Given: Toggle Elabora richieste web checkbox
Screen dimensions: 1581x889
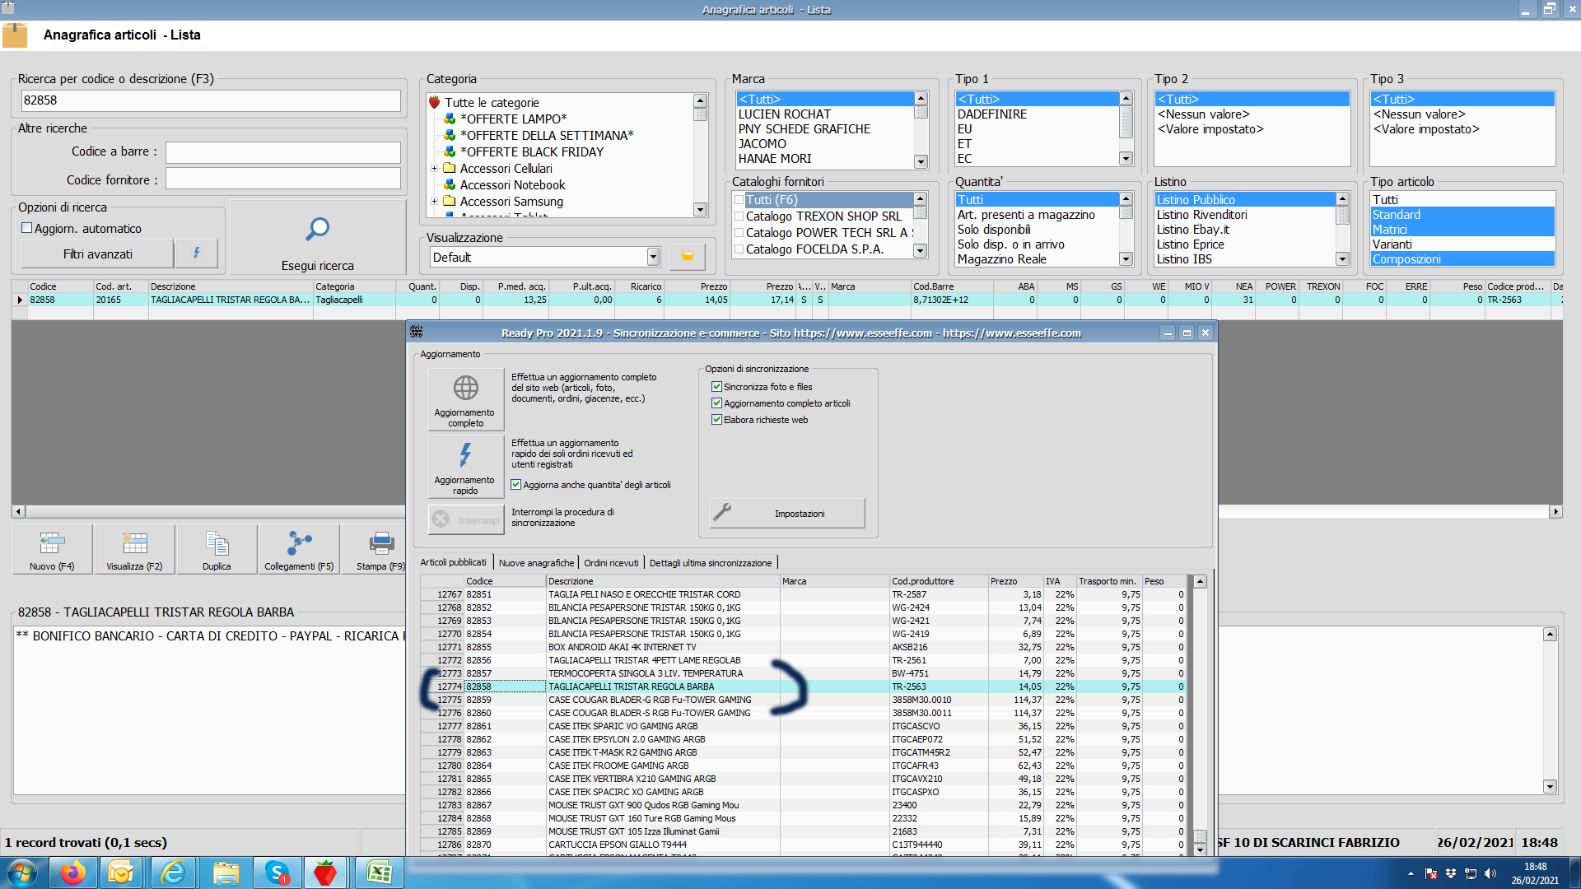Looking at the screenshot, I should 716,420.
